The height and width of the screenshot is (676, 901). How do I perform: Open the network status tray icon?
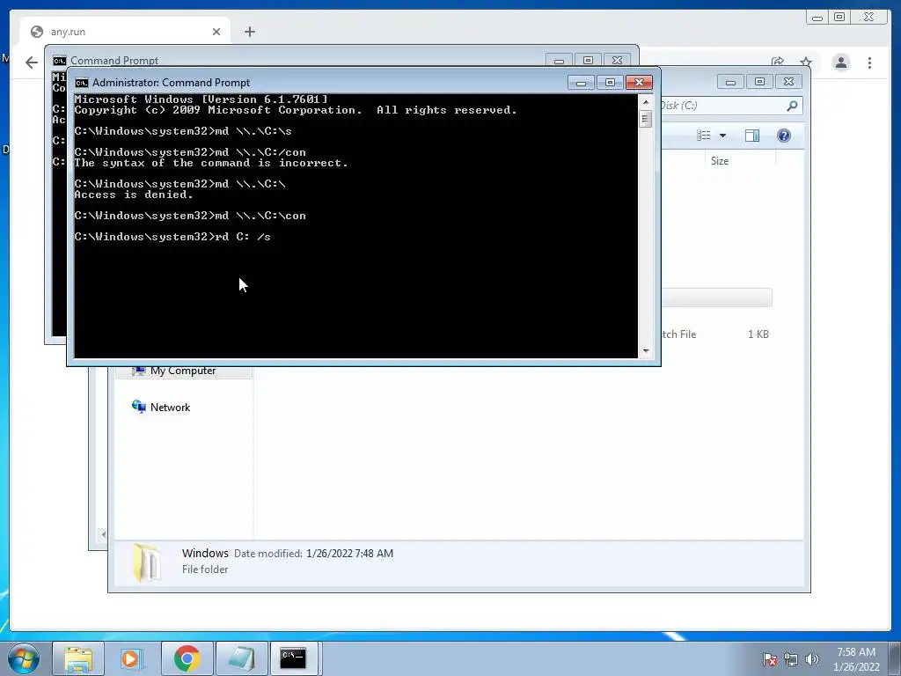(x=791, y=659)
